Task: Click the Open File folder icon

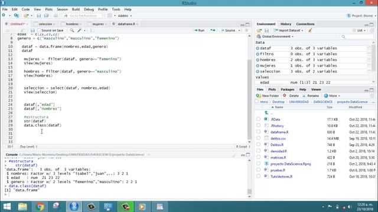Action: 26,16
